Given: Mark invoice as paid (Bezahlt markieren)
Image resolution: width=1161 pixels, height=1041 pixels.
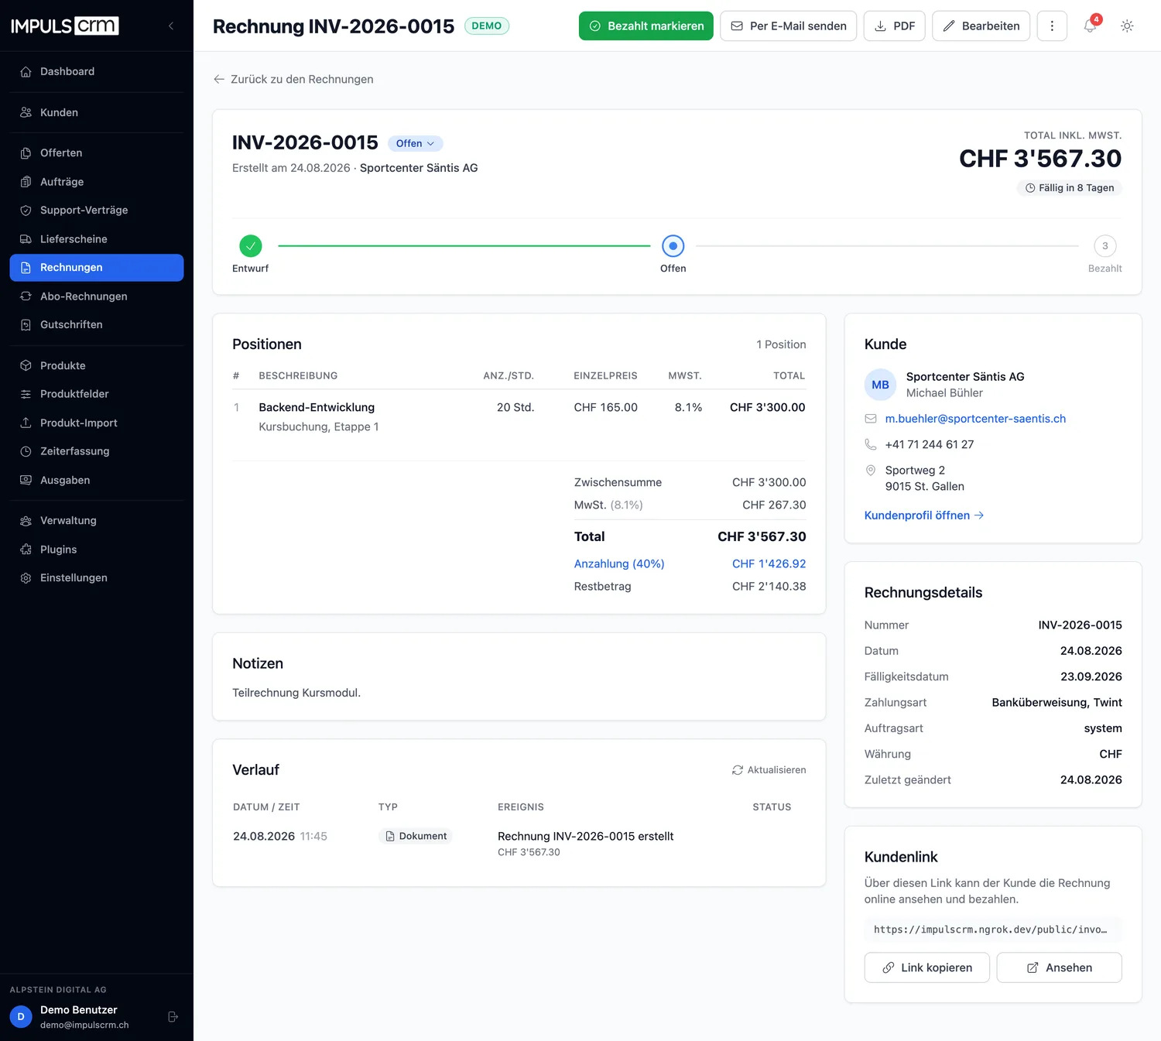Looking at the screenshot, I should tap(646, 26).
